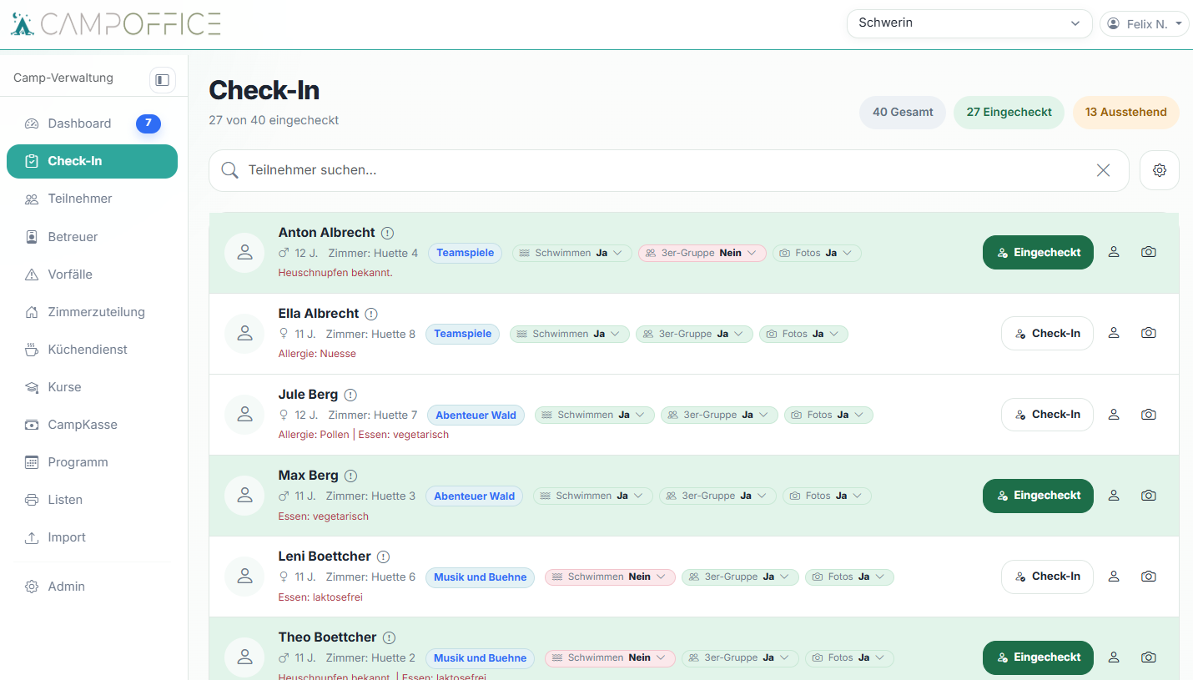Open camera icon for Leni Boettcher
1193x680 pixels.
point(1149,577)
